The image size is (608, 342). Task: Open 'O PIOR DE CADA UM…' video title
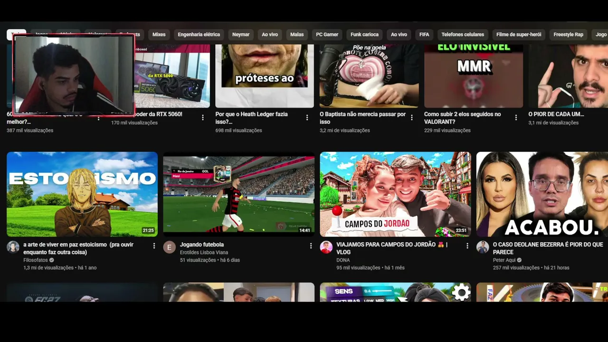click(x=556, y=114)
